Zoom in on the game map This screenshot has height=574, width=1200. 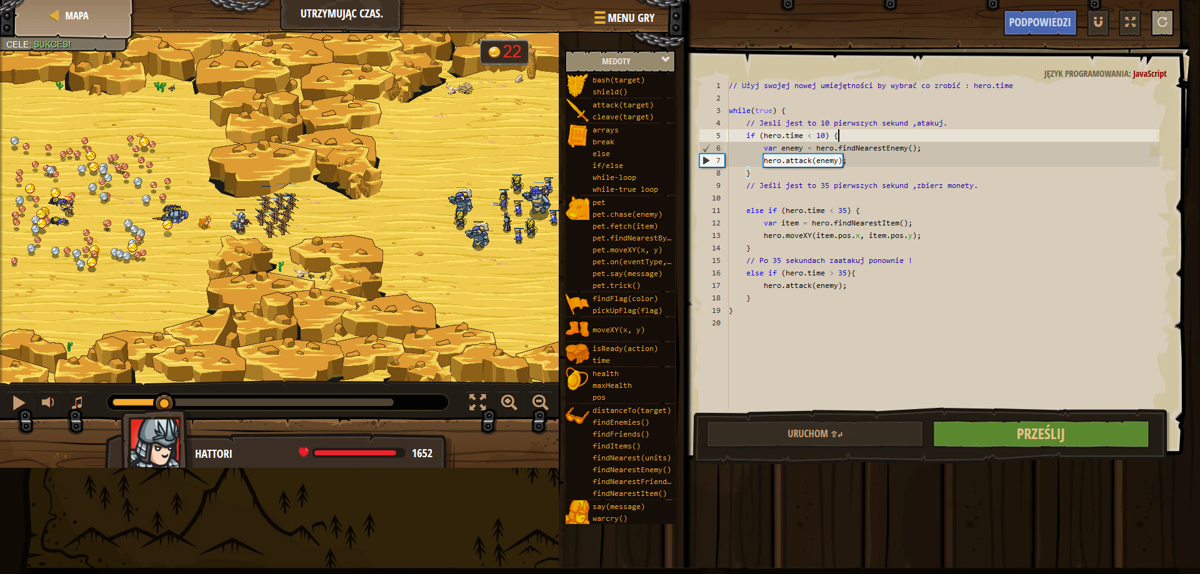(509, 402)
